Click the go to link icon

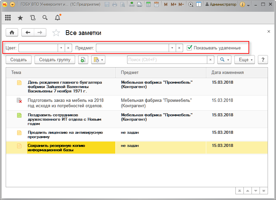pos(140,4)
